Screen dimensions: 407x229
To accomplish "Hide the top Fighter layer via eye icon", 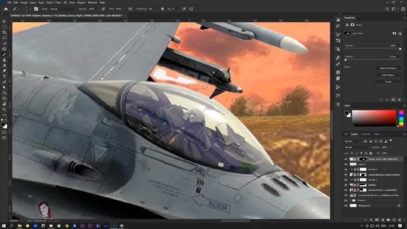I will click(346, 159).
